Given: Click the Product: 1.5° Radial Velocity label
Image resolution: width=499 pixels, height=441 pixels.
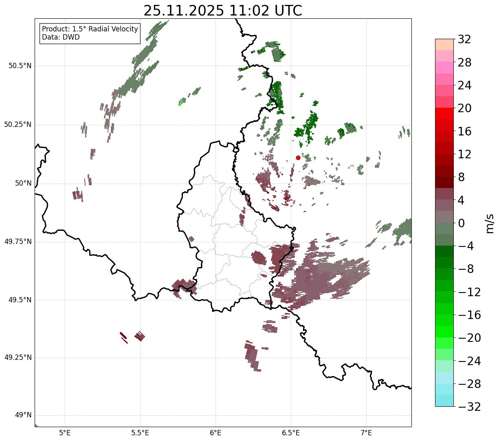Looking at the screenshot, I should click(90, 29).
